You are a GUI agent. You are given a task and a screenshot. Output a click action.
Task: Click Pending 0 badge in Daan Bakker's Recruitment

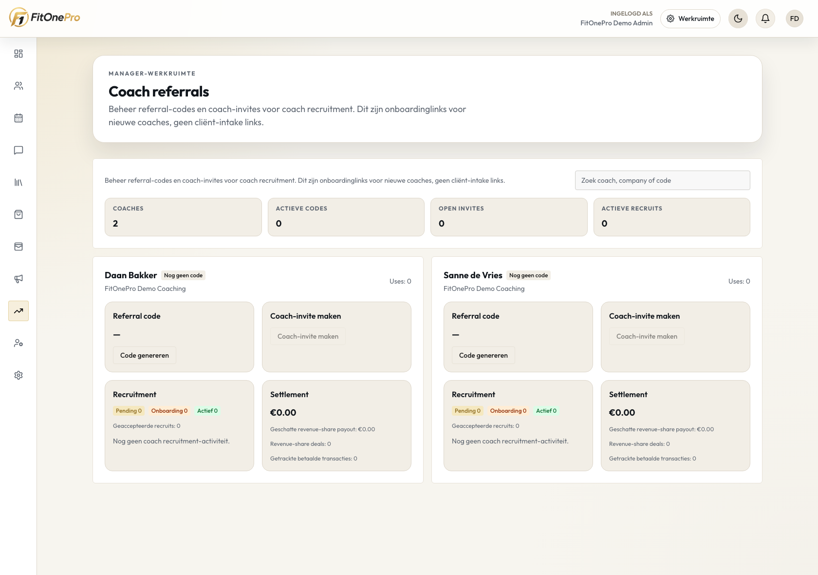[x=129, y=411]
